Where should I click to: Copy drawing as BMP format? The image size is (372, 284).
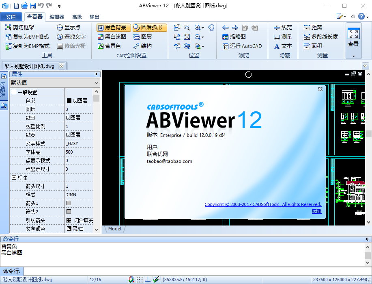tap(27, 46)
